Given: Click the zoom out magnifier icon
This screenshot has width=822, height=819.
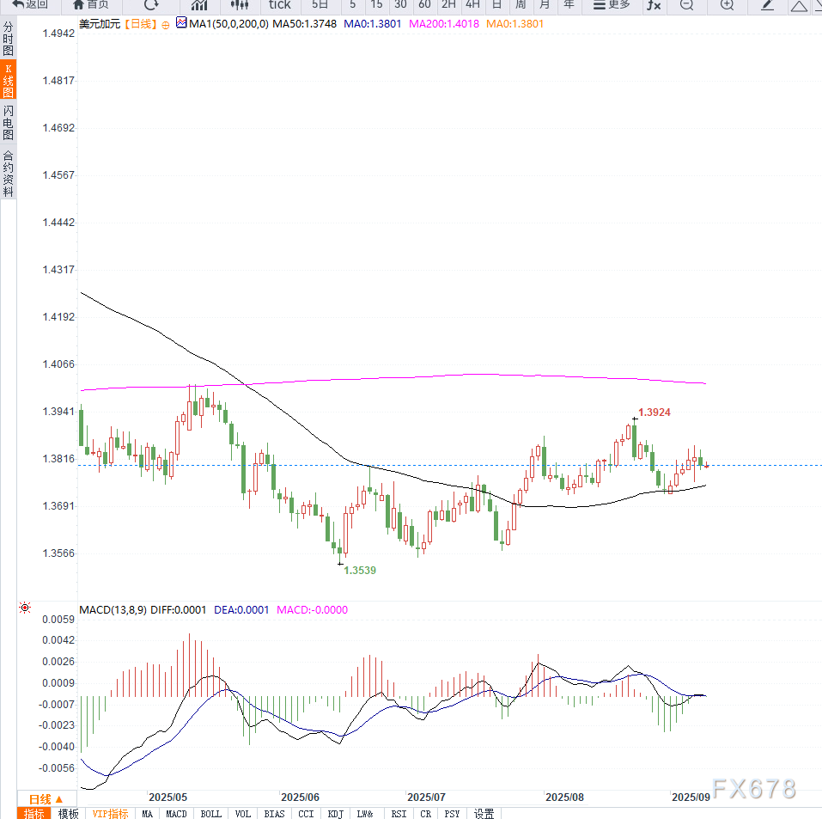Looking at the screenshot, I should [686, 5].
